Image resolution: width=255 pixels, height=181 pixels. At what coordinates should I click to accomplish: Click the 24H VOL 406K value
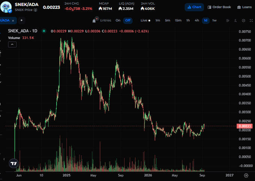point(148,9)
